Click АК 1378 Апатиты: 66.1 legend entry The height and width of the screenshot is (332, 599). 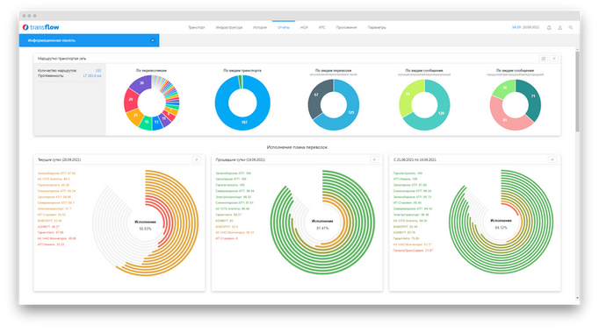click(54, 180)
